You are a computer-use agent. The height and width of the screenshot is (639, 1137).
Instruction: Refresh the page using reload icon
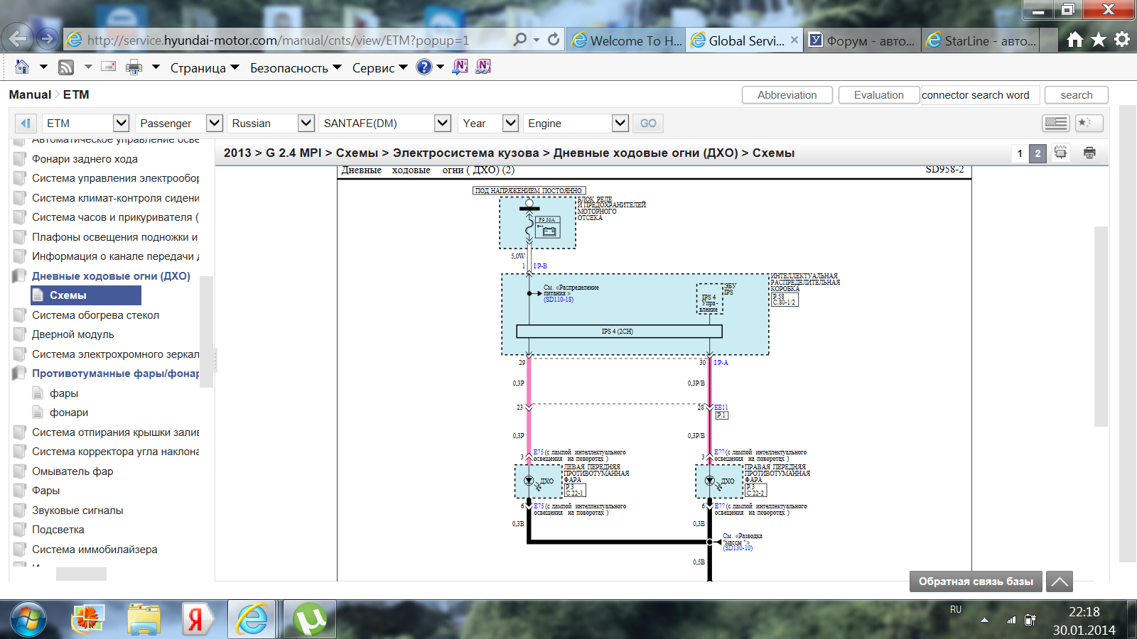(554, 40)
